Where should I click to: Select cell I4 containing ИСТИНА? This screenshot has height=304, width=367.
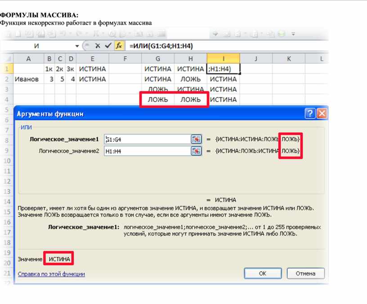point(223,99)
